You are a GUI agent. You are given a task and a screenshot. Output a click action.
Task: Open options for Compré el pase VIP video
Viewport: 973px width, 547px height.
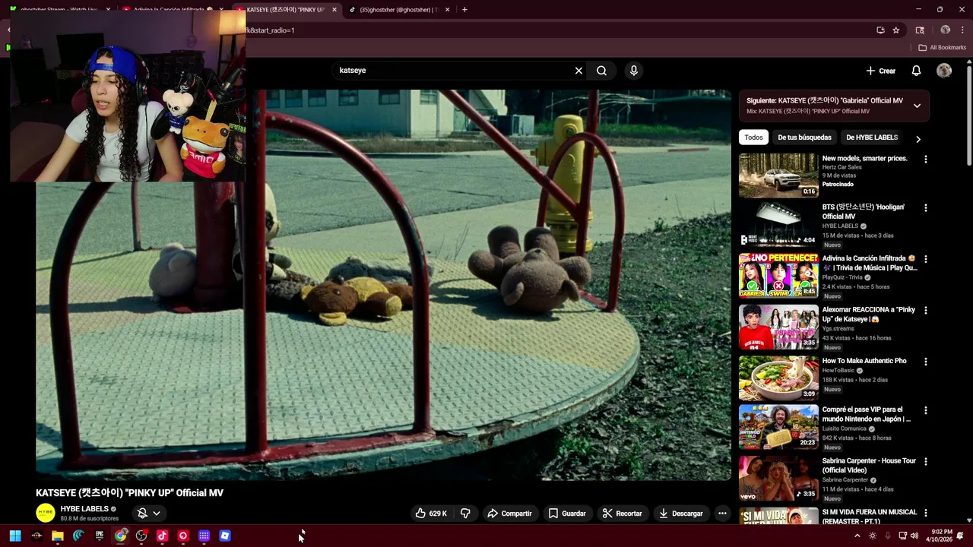pos(925,411)
